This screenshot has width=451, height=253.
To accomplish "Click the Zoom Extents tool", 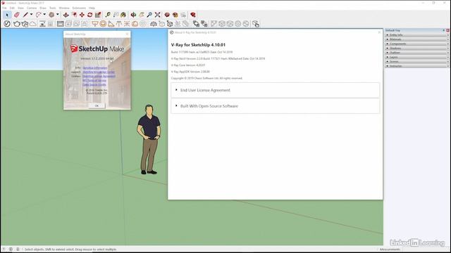I will point(157,15).
